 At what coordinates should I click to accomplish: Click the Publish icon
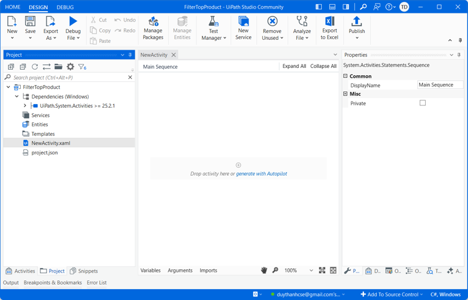pos(357,21)
